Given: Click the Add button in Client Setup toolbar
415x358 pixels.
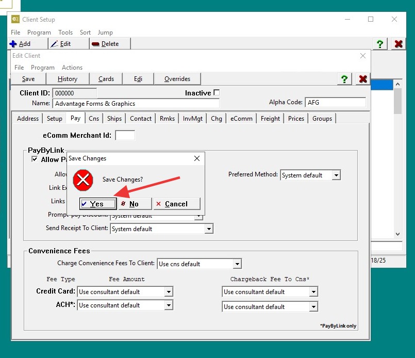Looking at the screenshot, I should pos(28,44).
